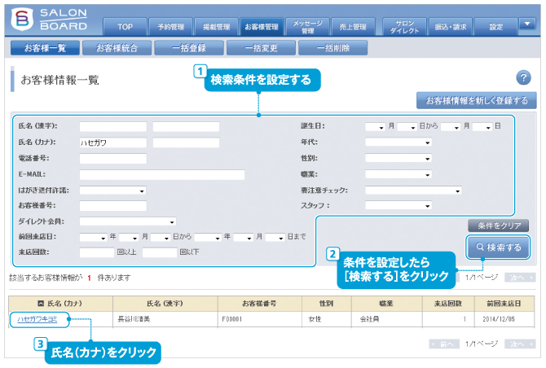
Task: Click お客様情報を新しく登録する button
Action: pos(476,101)
